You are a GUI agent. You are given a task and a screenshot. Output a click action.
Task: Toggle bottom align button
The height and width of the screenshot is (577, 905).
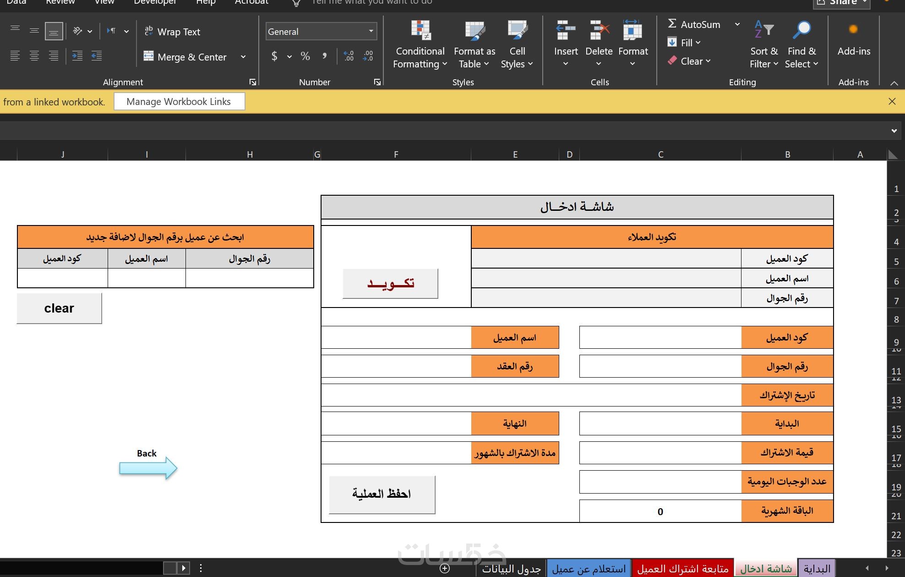[x=54, y=31]
